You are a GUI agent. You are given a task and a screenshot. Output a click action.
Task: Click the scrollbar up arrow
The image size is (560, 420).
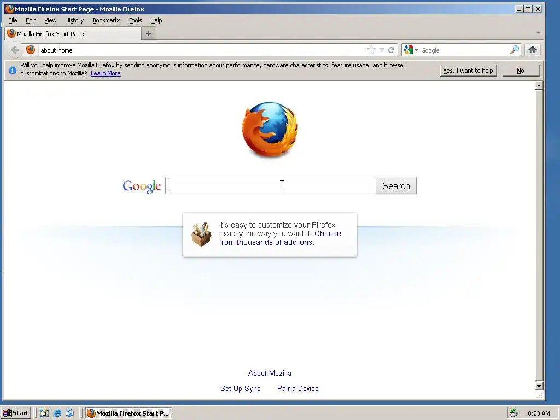pos(539,86)
